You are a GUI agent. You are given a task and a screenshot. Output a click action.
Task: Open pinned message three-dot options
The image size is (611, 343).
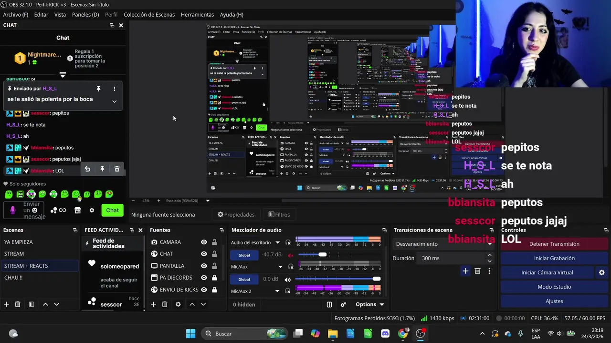pyautogui.click(x=114, y=89)
